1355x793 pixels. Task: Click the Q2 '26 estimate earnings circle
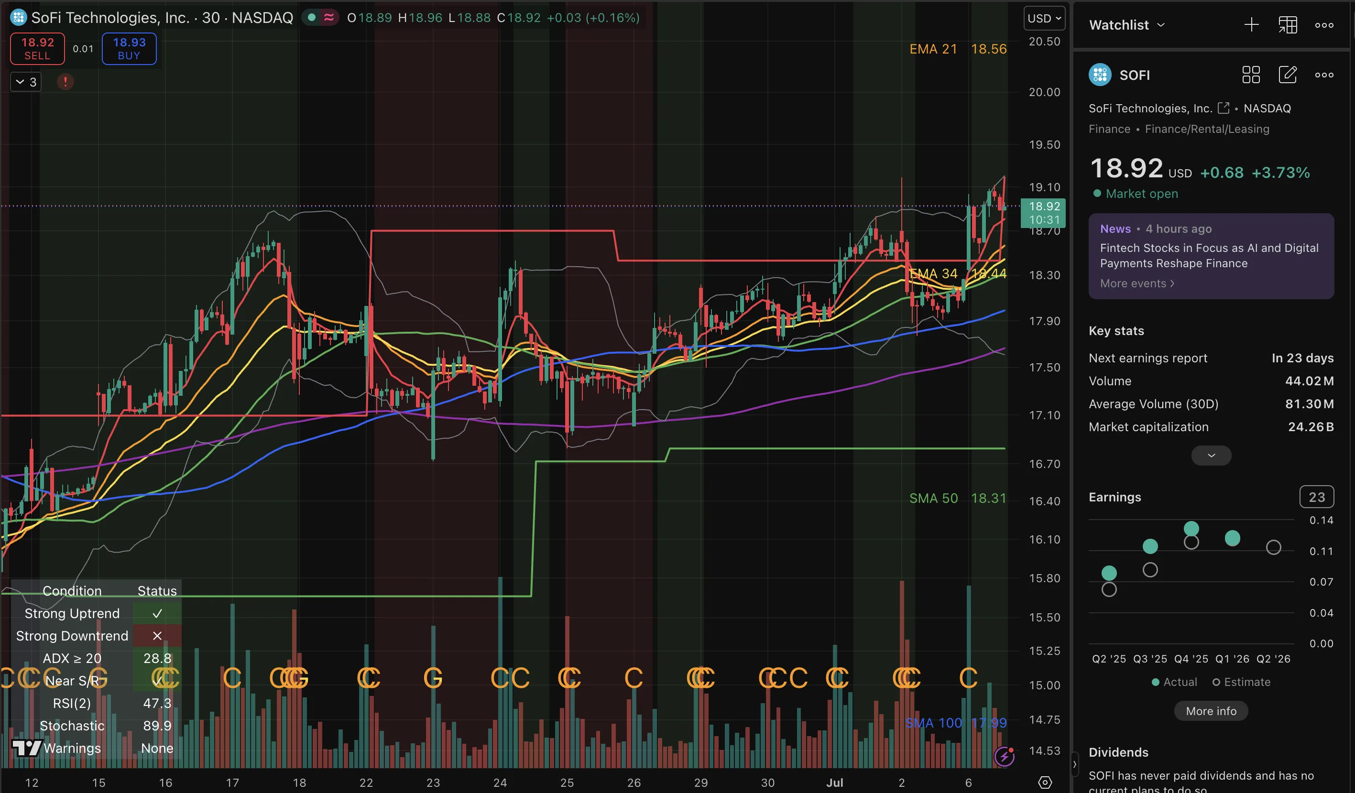coord(1273,547)
